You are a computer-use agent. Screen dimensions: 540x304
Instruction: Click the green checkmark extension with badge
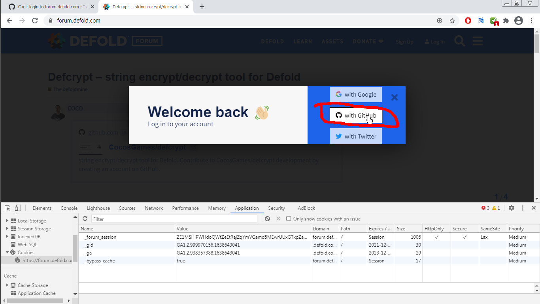coord(494,21)
